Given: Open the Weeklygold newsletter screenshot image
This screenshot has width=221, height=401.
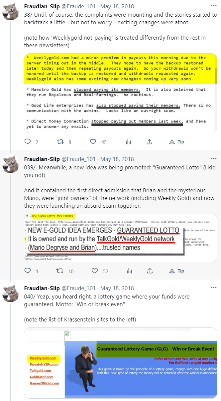Looking at the screenshot, I should point(121,92).
